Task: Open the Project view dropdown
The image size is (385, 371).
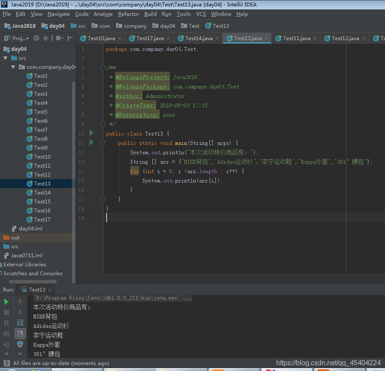Action: [x=17, y=38]
